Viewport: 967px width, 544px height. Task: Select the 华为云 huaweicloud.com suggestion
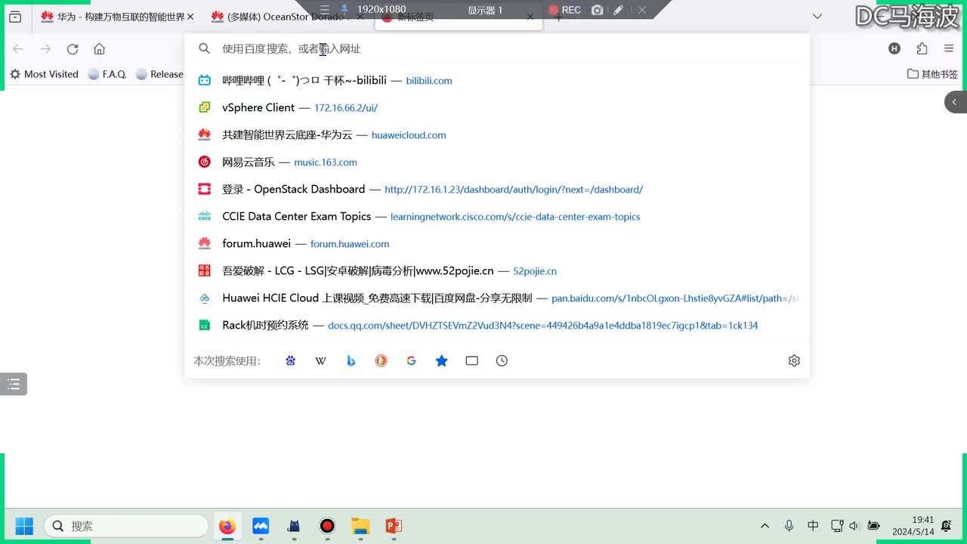497,134
